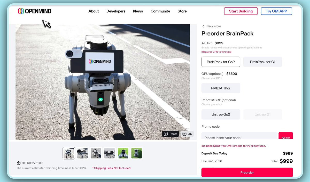Switch viewer to 3D mode
The height and width of the screenshot is (182, 310).
point(187,134)
